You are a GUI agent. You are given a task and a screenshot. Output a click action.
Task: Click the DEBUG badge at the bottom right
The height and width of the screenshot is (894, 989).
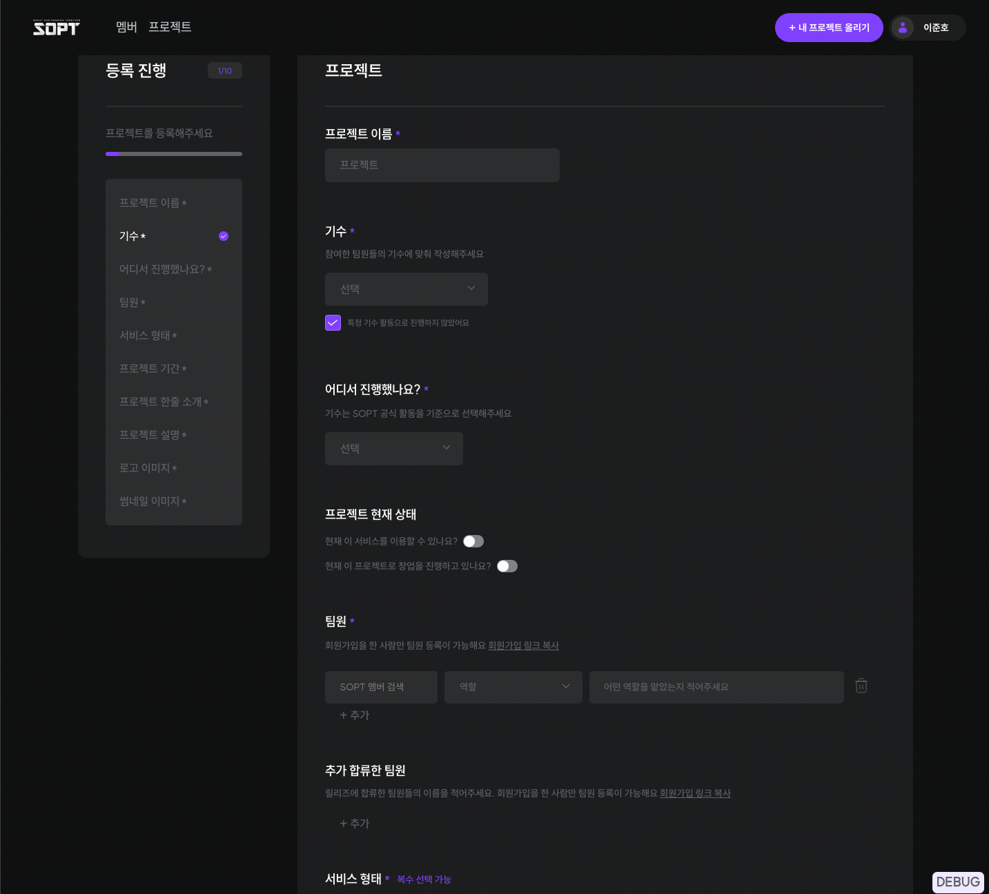(x=957, y=882)
